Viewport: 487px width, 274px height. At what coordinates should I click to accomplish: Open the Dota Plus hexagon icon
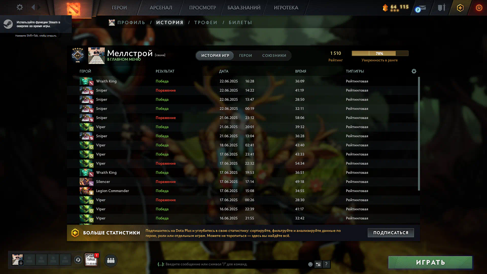pos(460,8)
